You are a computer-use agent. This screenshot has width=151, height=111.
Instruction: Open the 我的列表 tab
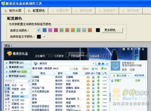click(139, 76)
